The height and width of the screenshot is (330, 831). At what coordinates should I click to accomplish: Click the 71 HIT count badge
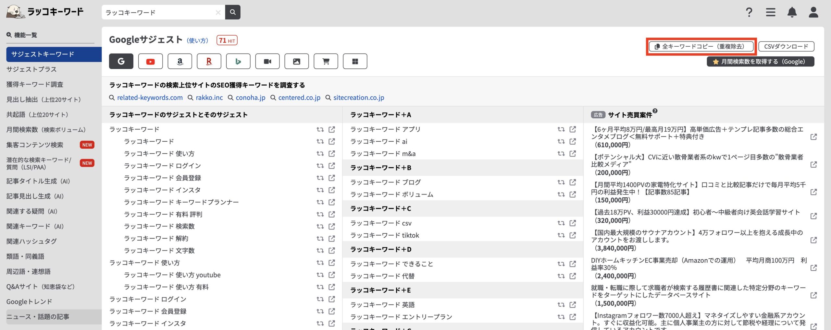227,41
